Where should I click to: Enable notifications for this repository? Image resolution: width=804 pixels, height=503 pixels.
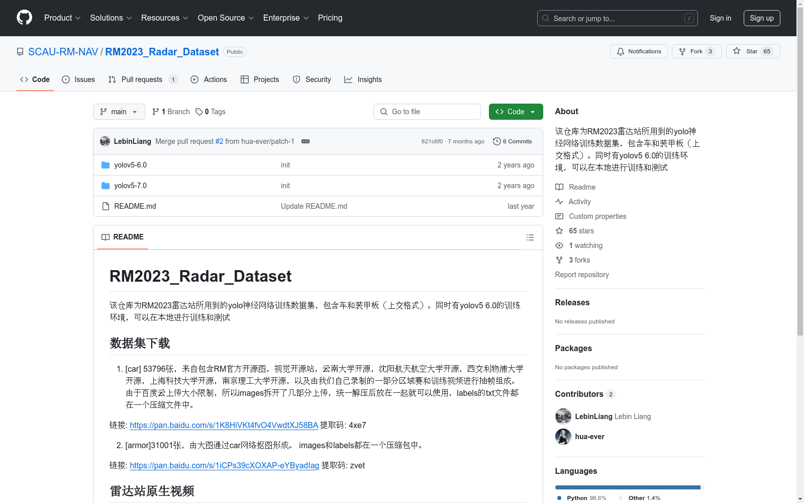pyautogui.click(x=639, y=51)
